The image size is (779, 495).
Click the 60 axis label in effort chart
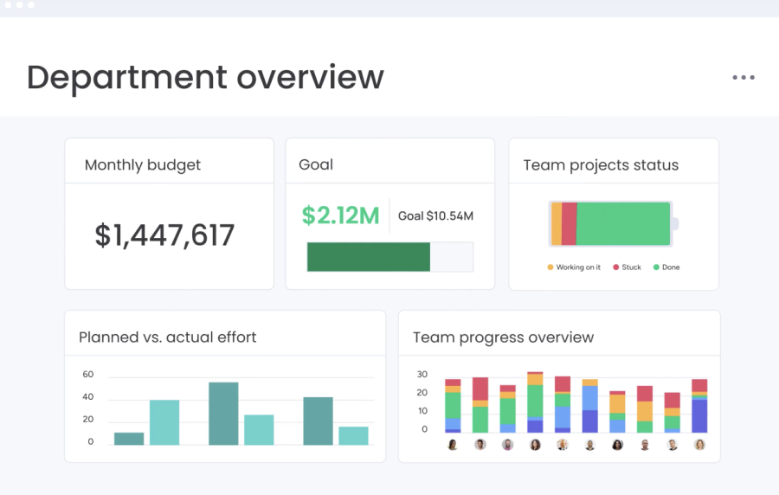pyautogui.click(x=88, y=375)
